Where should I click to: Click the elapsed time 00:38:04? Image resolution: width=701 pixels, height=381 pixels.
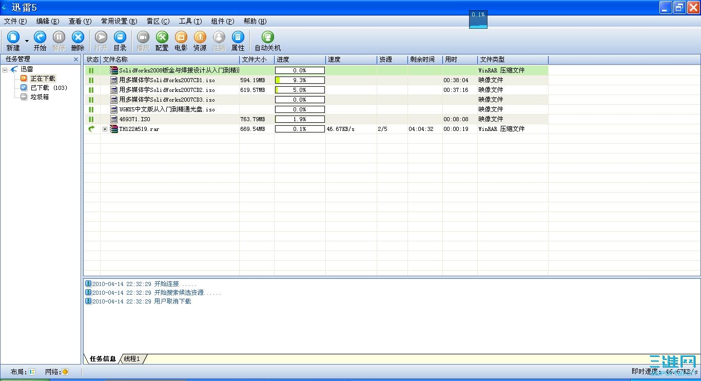click(x=456, y=80)
